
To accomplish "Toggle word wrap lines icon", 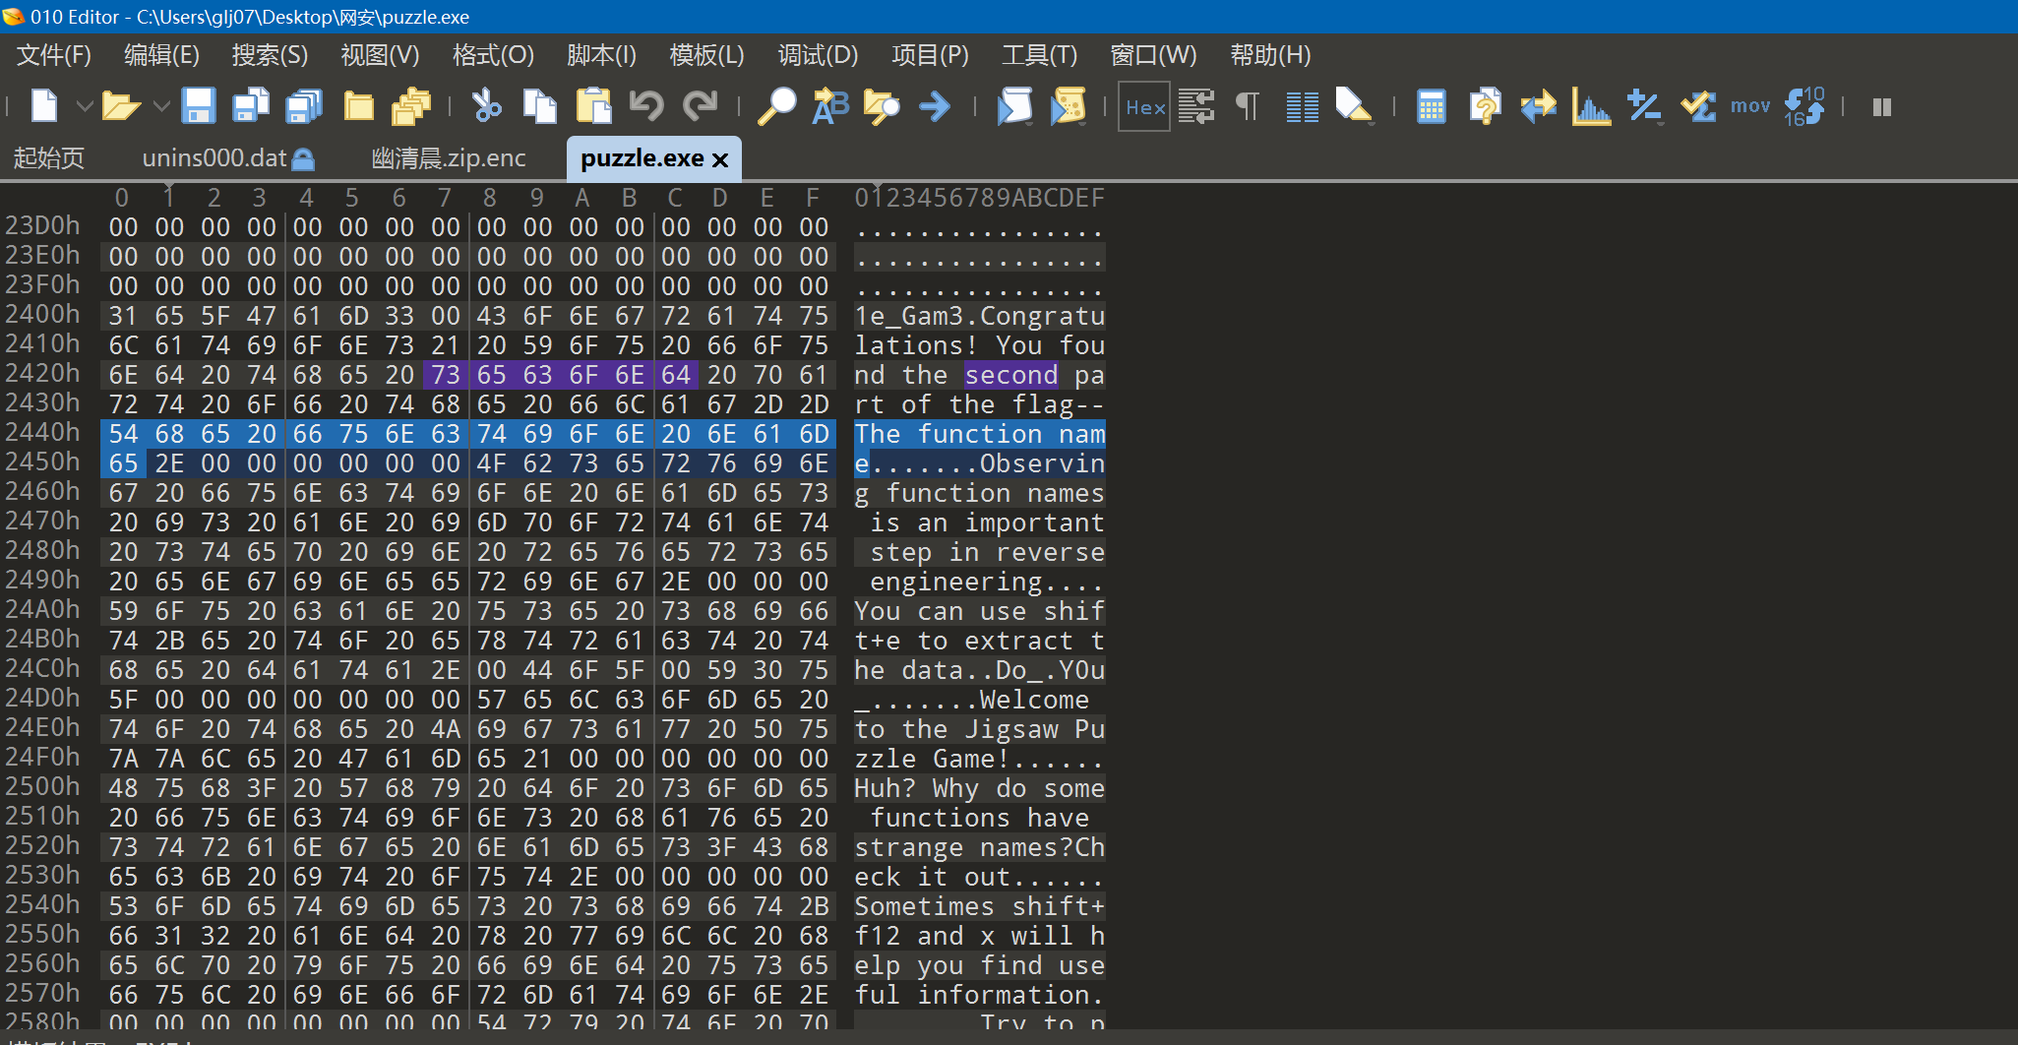I will pos(1196,106).
